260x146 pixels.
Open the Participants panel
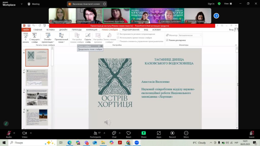pyautogui.click(x=95, y=133)
